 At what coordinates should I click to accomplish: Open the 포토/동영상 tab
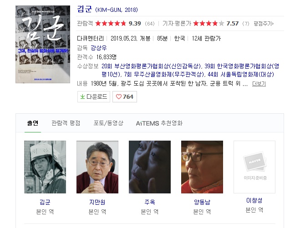pos(108,123)
